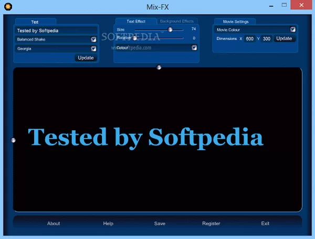
Task: Select the Text tab
Action: (36, 22)
